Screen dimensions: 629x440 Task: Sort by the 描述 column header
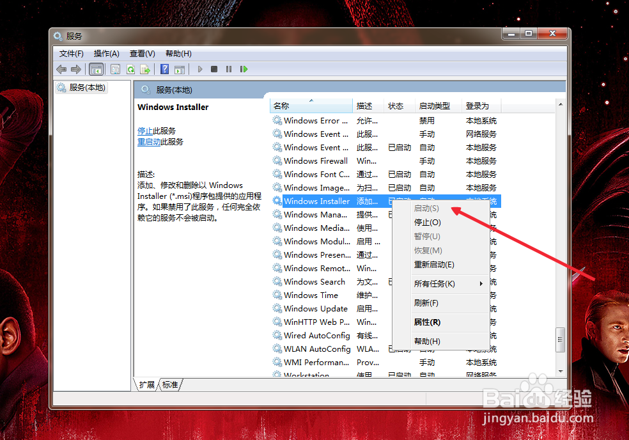368,106
